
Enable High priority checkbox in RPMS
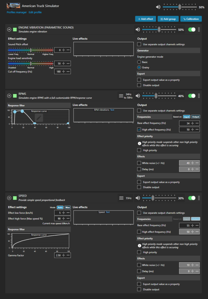click(139, 150)
